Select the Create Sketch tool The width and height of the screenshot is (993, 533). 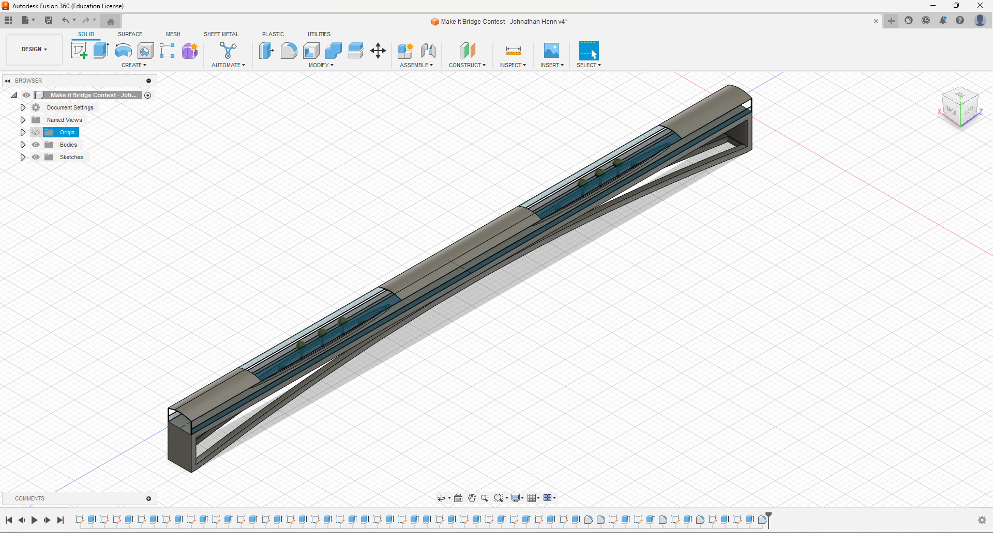tap(79, 50)
